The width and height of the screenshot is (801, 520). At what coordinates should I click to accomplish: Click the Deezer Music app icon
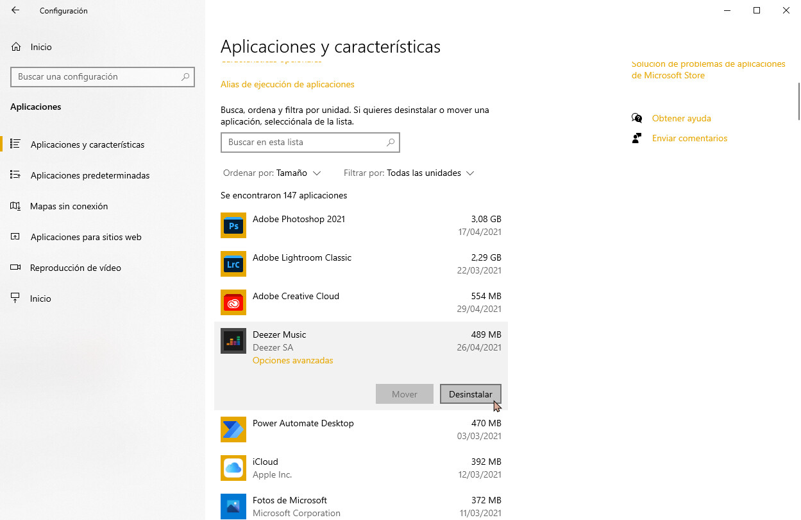pyautogui.click(x=233, y=341)
